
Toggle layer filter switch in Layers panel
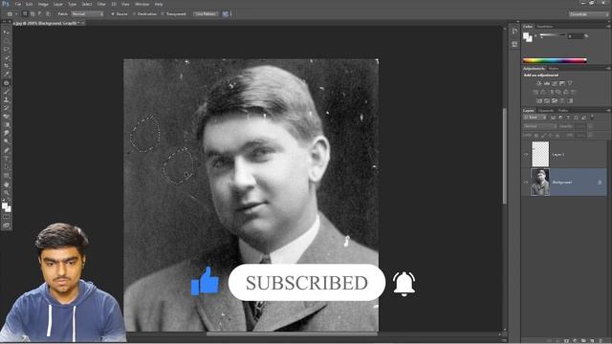(x=592, y=118)
